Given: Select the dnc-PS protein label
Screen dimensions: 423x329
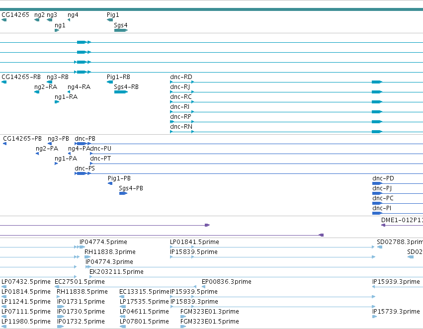Looking at the screenshot, I should (x=85, y=168).
